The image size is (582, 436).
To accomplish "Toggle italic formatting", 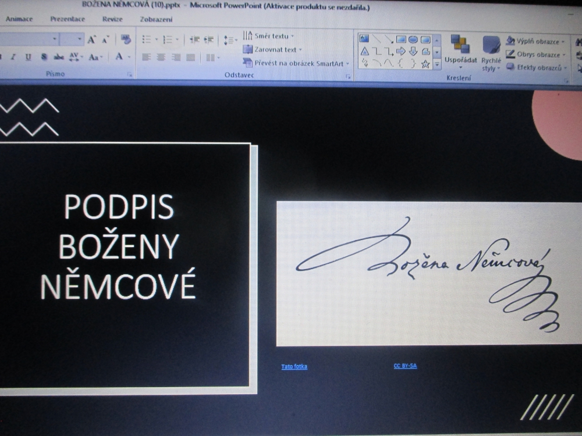I will coord(13,57).
